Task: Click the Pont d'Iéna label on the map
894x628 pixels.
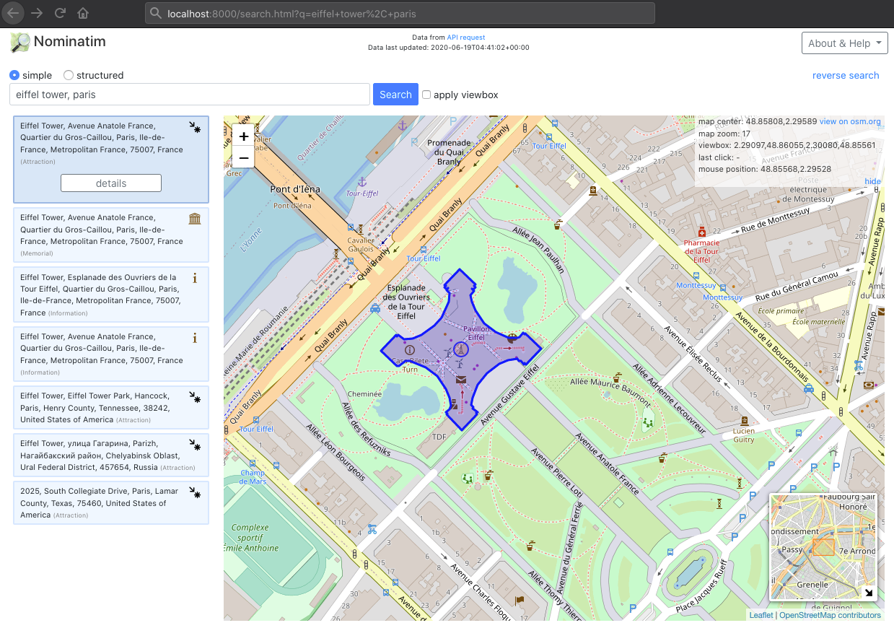Action: (295, 190)
